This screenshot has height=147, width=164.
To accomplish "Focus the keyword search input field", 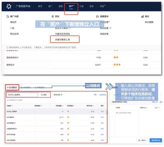I will (x=22, y=95).
